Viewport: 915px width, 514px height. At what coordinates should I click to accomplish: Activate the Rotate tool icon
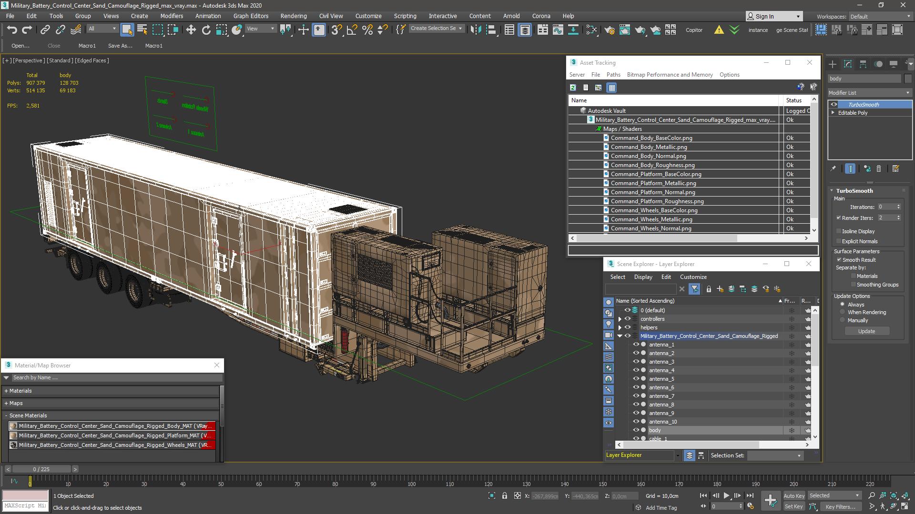206,30
